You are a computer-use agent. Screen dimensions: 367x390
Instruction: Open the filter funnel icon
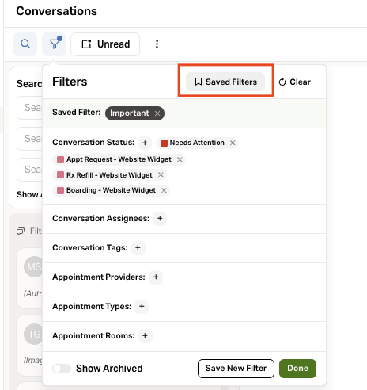click(x=54, y=44)
